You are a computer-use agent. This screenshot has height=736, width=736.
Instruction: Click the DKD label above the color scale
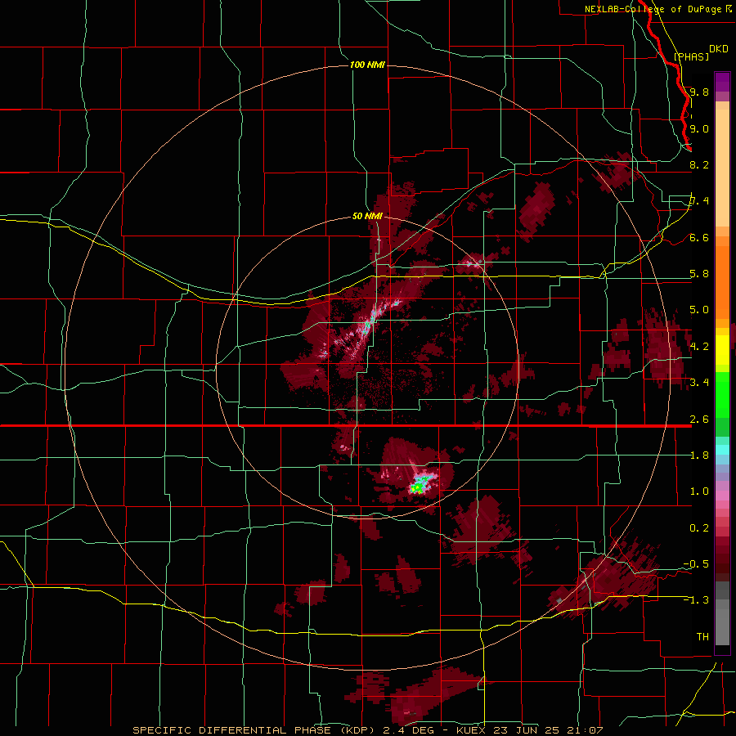tap(719, 49)
